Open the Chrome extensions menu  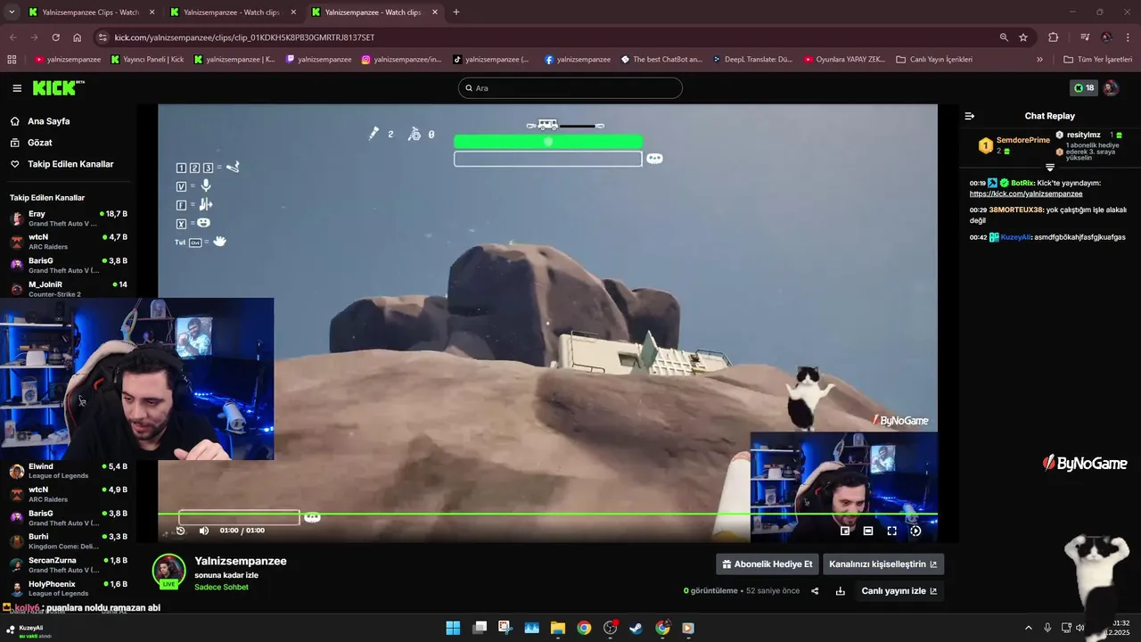pyautogui.click(x=1054, y=37)
